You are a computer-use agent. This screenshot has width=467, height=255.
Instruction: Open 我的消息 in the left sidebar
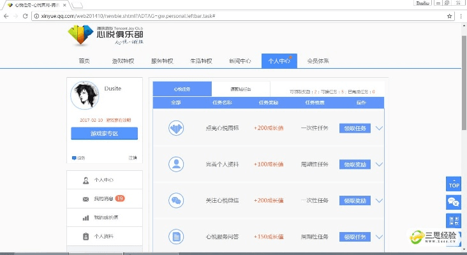[x=105, y=199]
